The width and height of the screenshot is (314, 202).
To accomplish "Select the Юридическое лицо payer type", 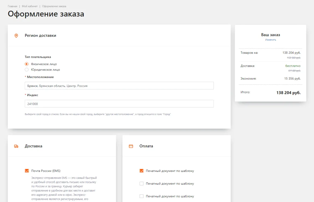I will 27,70.
